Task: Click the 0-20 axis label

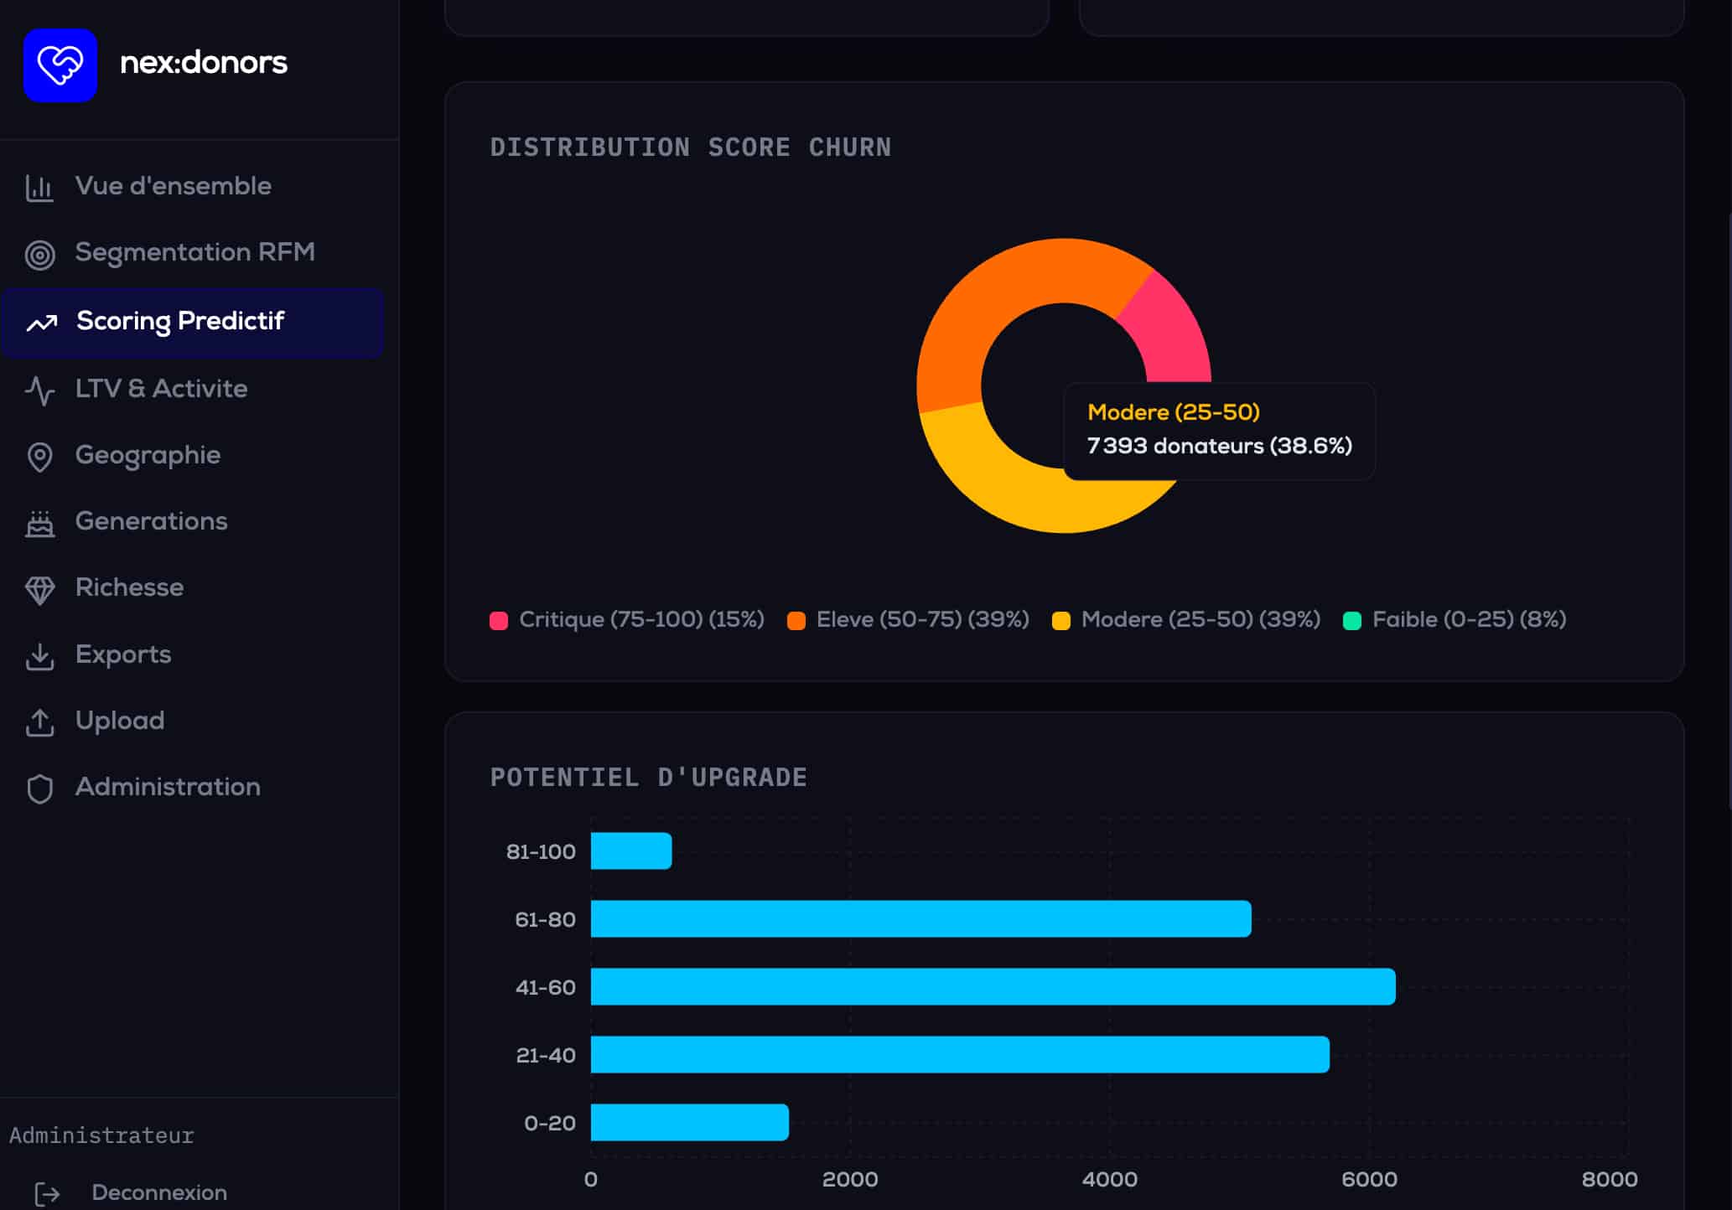Action: tap(550, 1124)
